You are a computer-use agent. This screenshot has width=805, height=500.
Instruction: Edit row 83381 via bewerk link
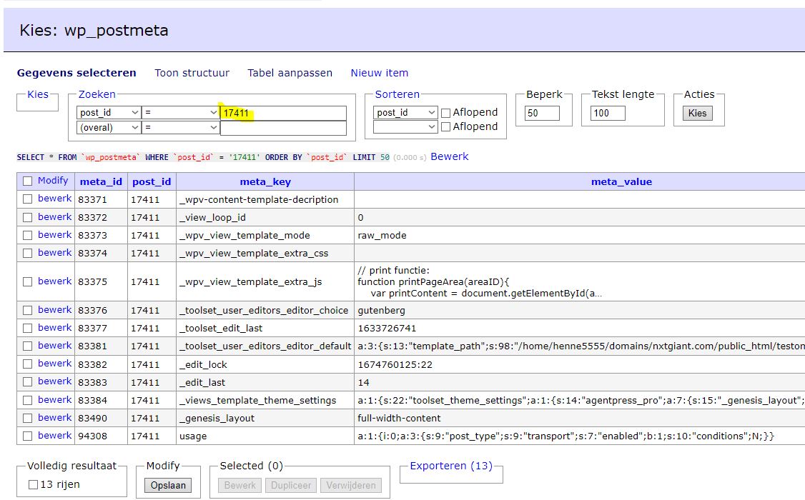pos(54,345)
